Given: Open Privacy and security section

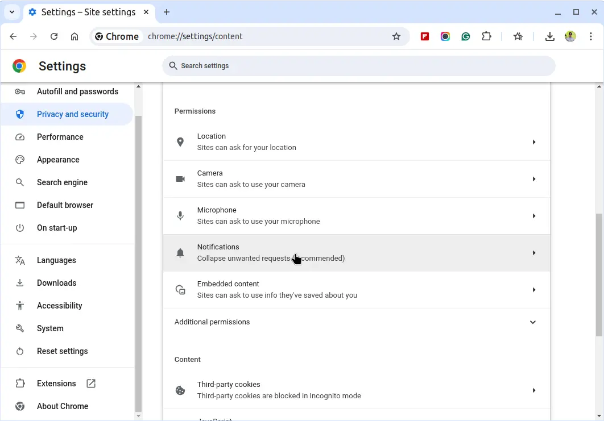Looking at the screenshot, I should [x=67, y=114].
